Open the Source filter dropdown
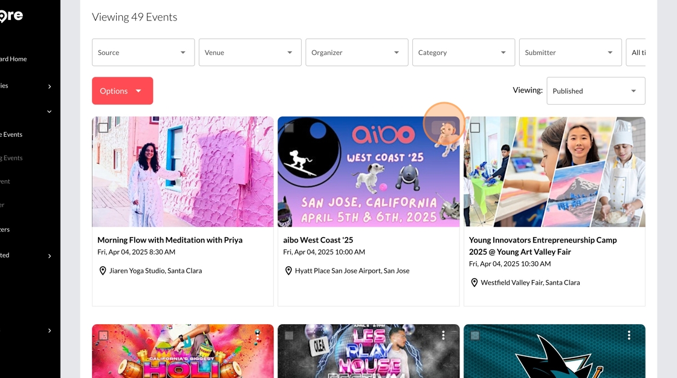This screenshot has height=378, width=677. tap(143, 52)
